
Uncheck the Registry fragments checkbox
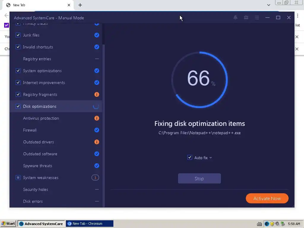18,94
